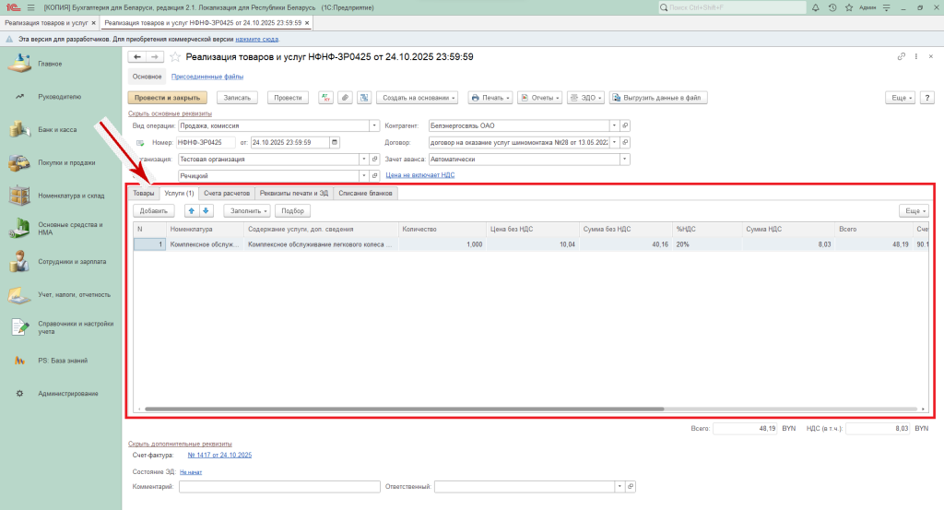Expand the Создать на основании dropdown
Viewport: 944px width, 510px height.
point(419,97)
